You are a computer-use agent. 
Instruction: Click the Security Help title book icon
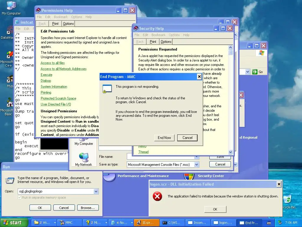point(136,28)
